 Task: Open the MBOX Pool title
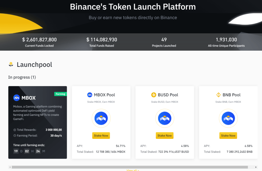[104, 95]
